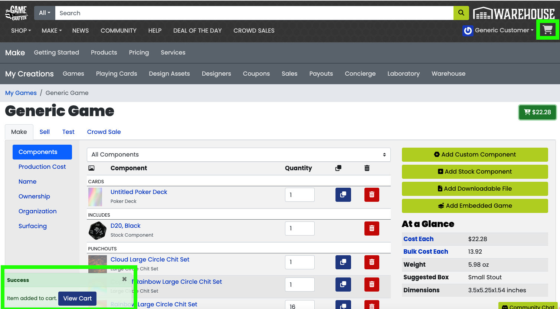Open Design Assets under My Creations
This screenshot has height=309, width=560.
point(169,74)
